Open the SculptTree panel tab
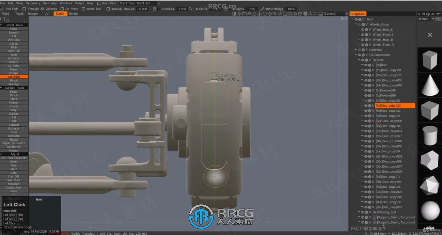The image size is (442, 235). tap(357, 14)
